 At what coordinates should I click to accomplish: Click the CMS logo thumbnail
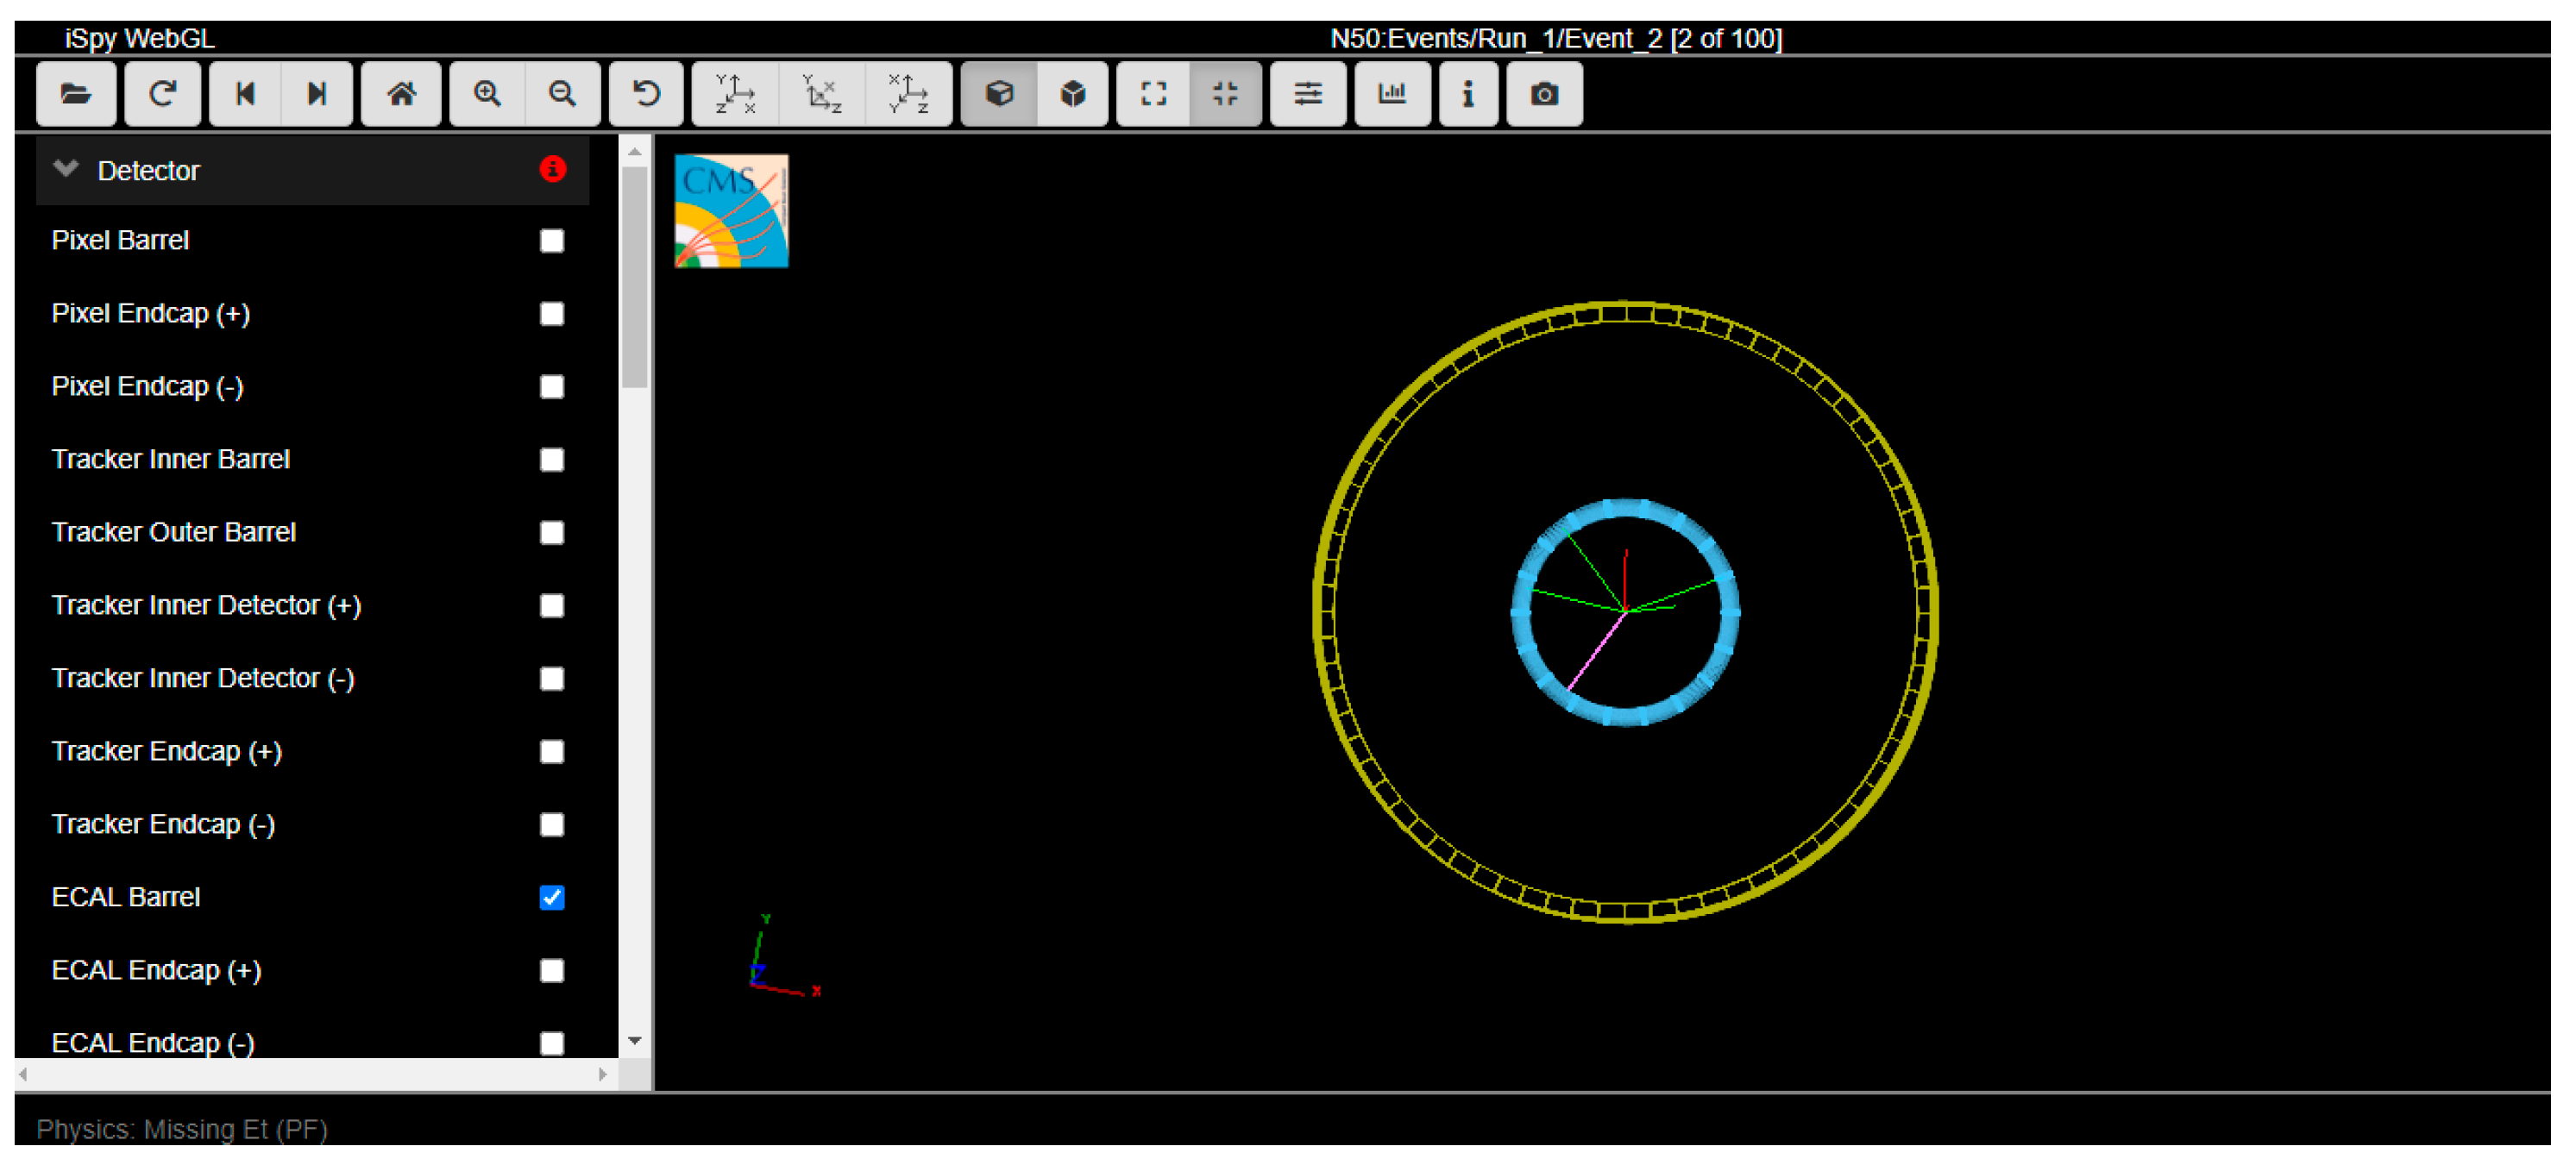[731, 211]
